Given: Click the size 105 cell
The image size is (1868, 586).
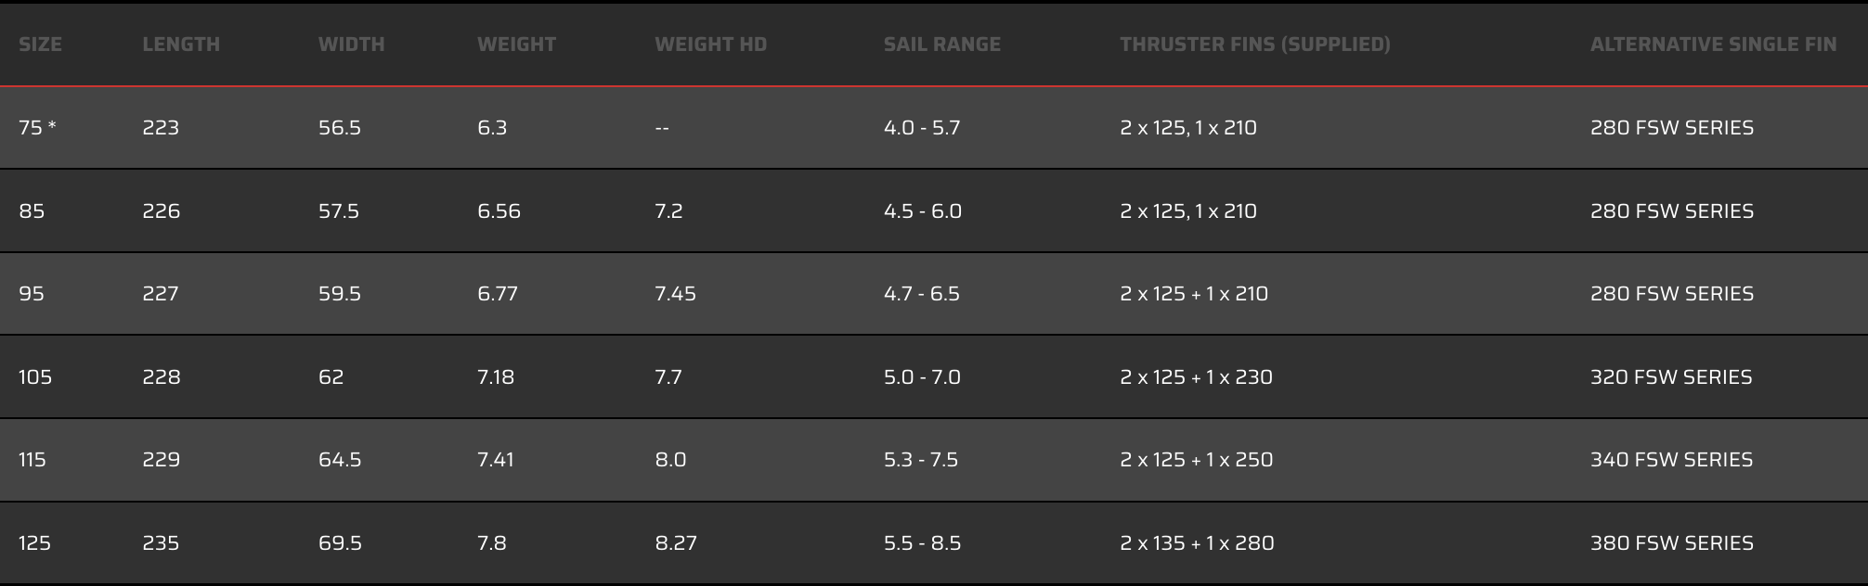Looking at the screenshot, I should coord(35,377).
